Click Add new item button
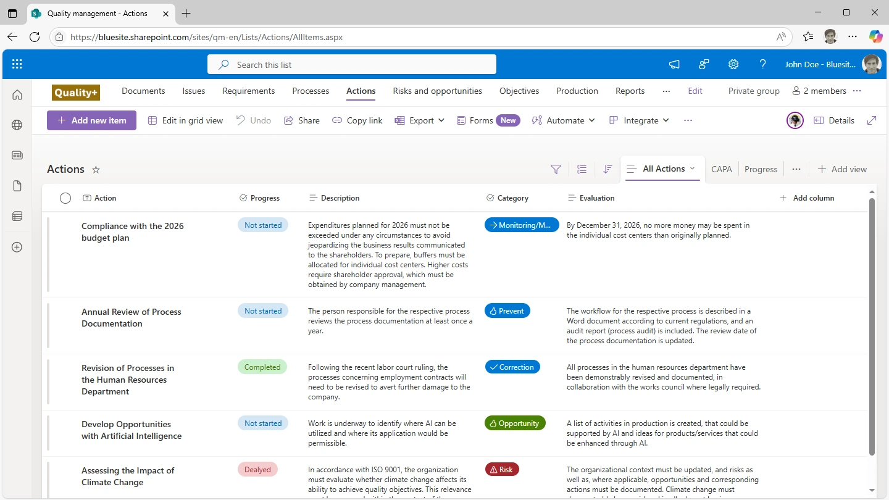 pyautogui.click(x=91, y=120)
